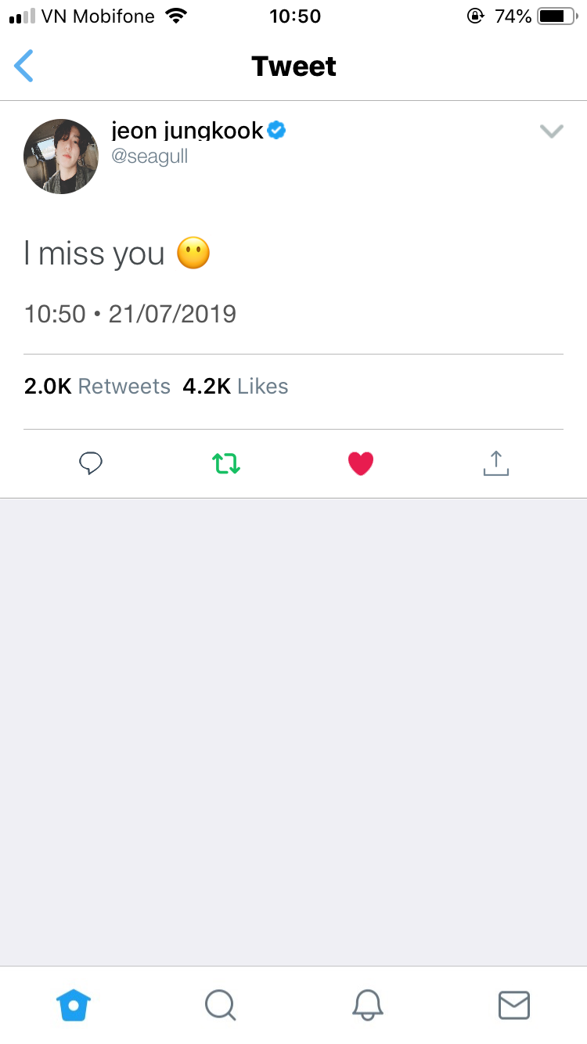The image size is (587, 1044).
Task: Undo the green retweet icon
Action: pos(226,463)
